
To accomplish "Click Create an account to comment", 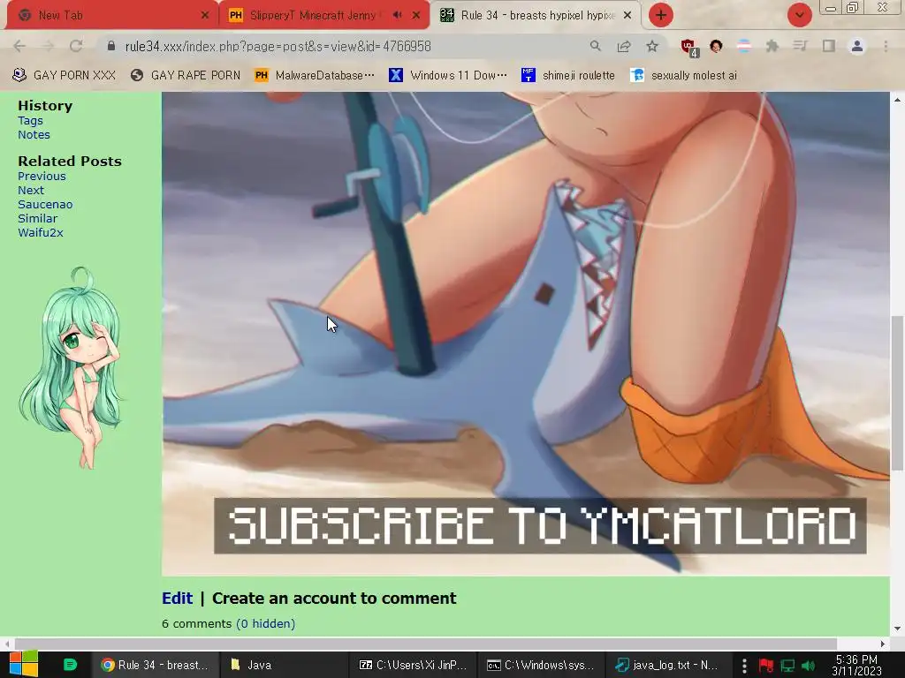I will click(334, 598).
